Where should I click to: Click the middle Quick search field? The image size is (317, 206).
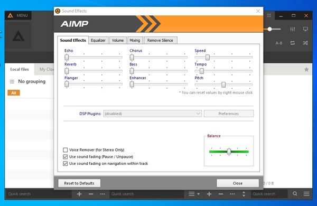click(x=146, y=194)
